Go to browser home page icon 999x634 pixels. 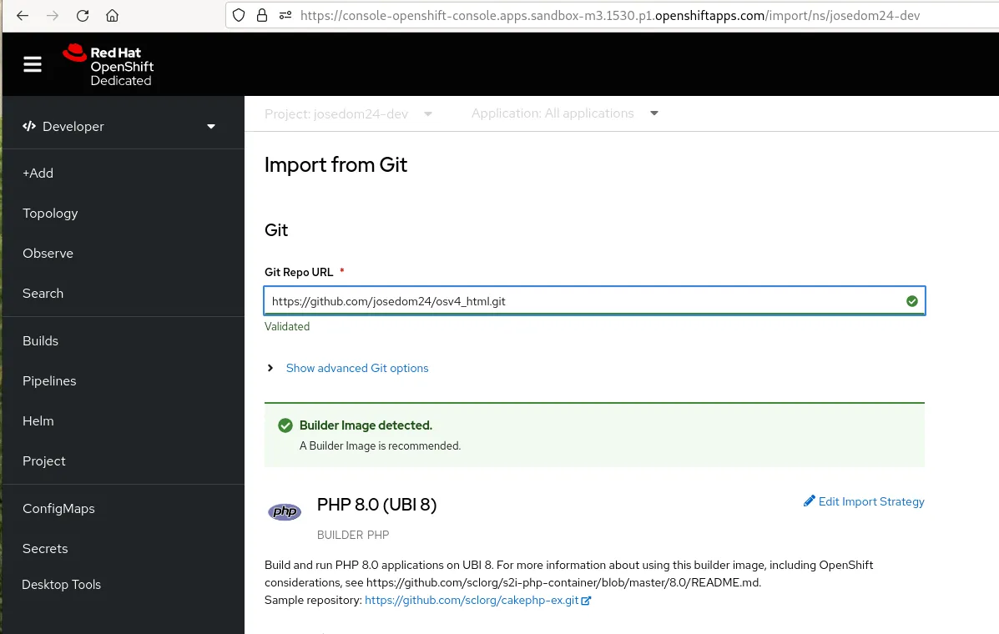pos(112,16)
